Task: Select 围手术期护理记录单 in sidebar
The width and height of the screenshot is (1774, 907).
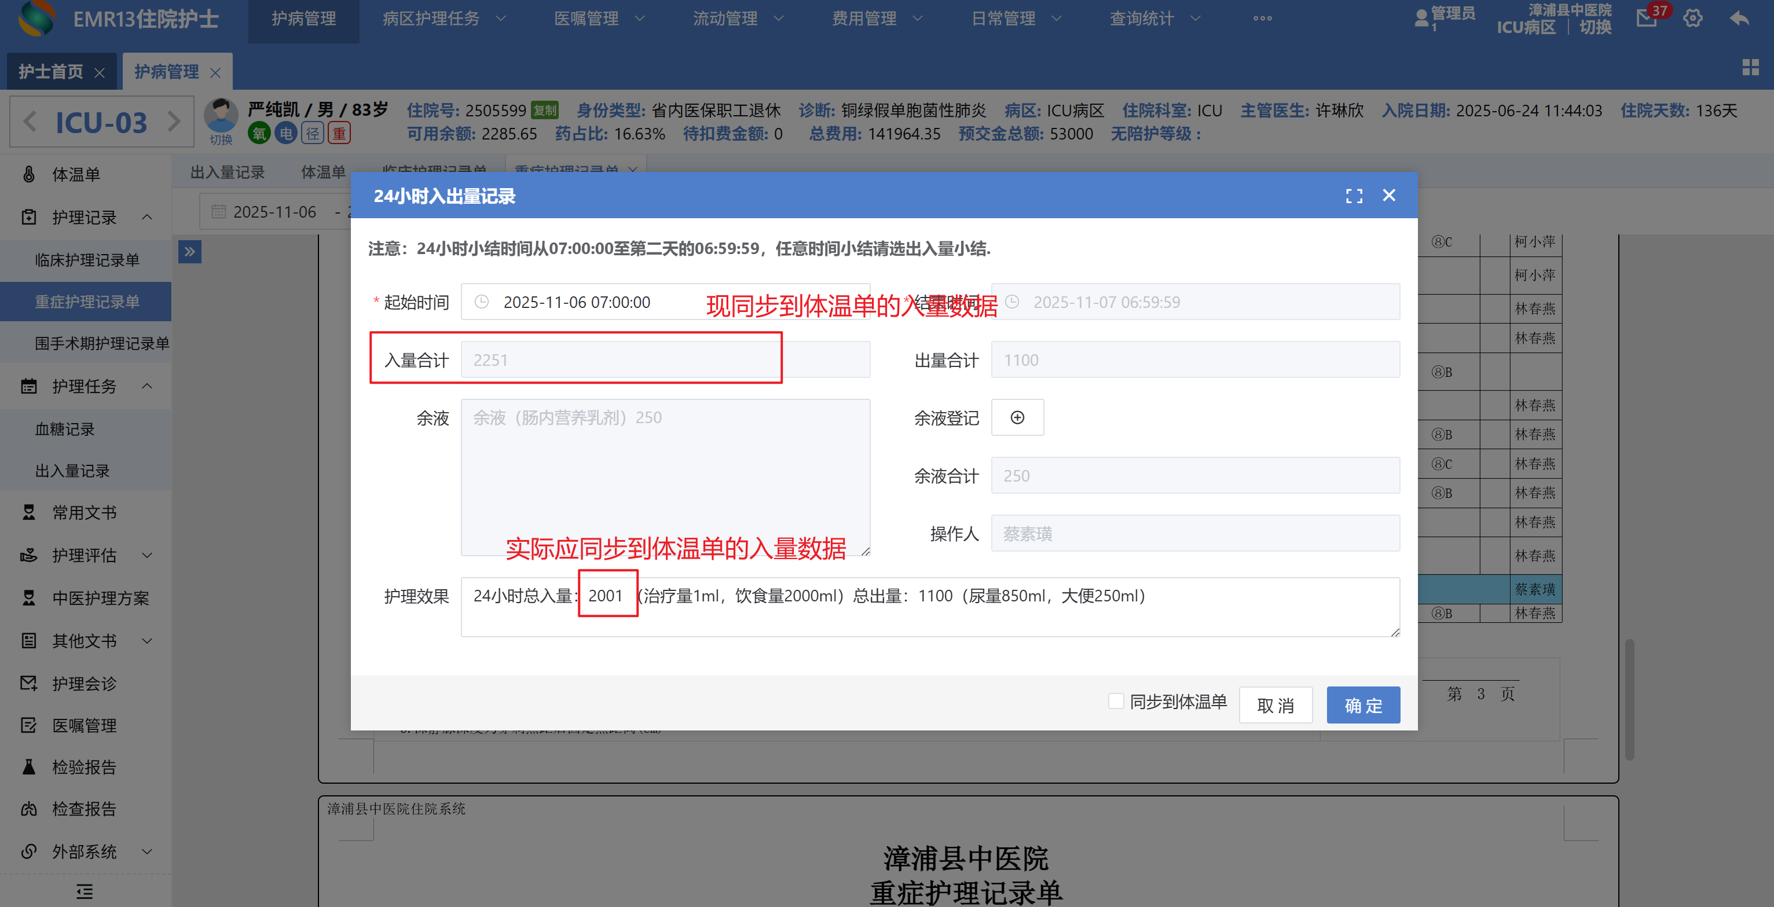Action: point(102,343)
